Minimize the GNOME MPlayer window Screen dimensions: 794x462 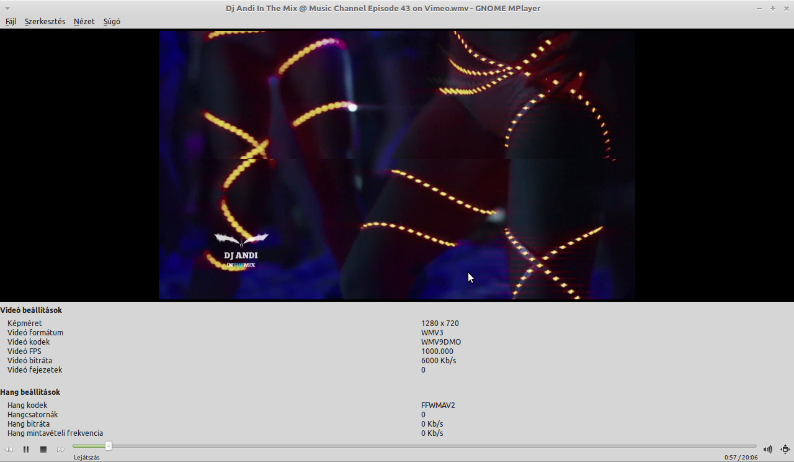(759, 8)
